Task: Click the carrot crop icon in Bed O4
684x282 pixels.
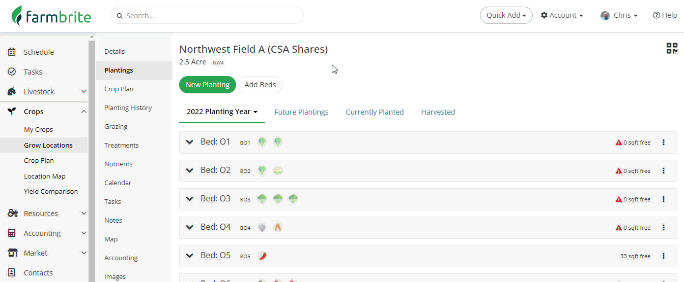Action: tap(277, 227)
